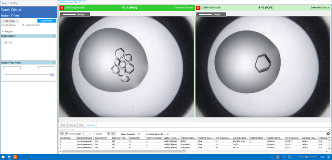Click score 9 badge on B2-2 image
Viewport: 332px width, 160px height.
click(62, 8)
